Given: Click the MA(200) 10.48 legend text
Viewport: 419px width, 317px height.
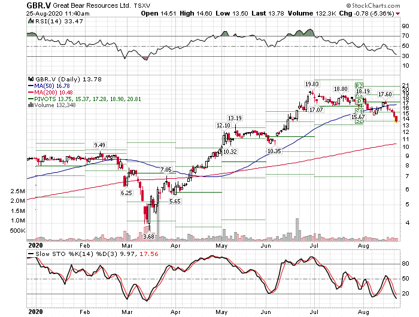Looking at the screenshot, I should click(x=54, y=92).
